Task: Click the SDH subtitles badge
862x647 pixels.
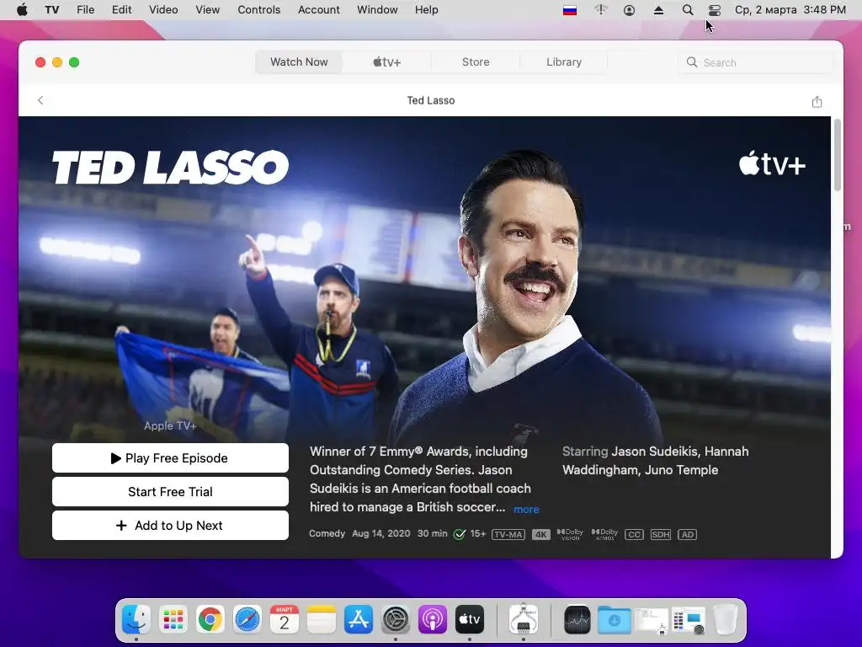Action: pos(660,535)
